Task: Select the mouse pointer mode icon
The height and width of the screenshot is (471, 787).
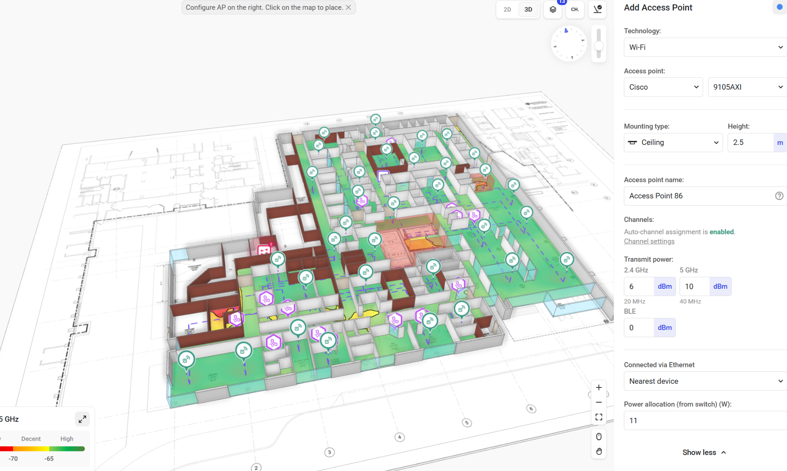Action: point(599,437)
